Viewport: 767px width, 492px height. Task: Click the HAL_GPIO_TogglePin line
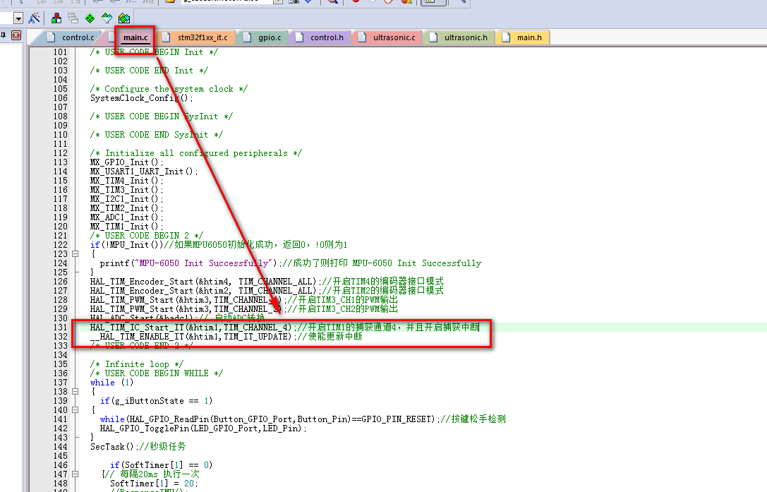click(x=203, y=429)
